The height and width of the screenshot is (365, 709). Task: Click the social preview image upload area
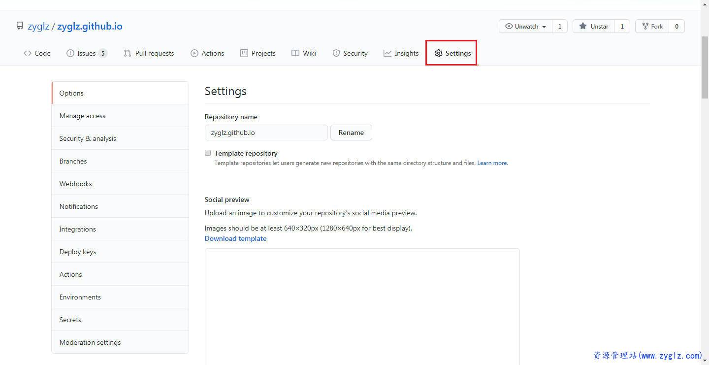tap(362, 306)
